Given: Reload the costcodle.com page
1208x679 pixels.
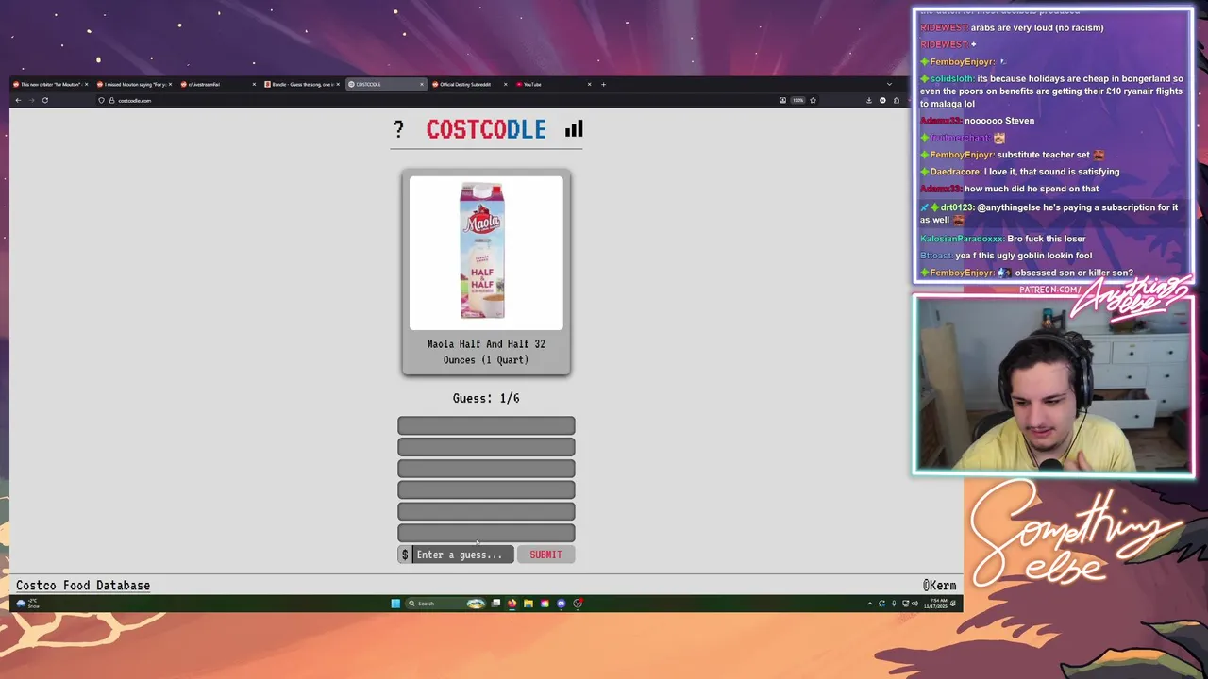Looking at the screenshot, I should point(44,100).
